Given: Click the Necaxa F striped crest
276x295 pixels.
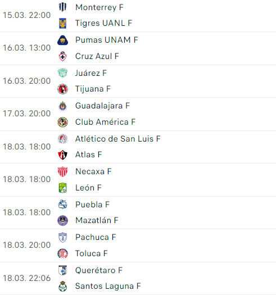Looking at the screenshot, I should click(x=62, y=171).
